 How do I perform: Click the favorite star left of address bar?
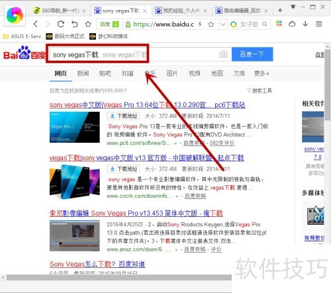88,24
